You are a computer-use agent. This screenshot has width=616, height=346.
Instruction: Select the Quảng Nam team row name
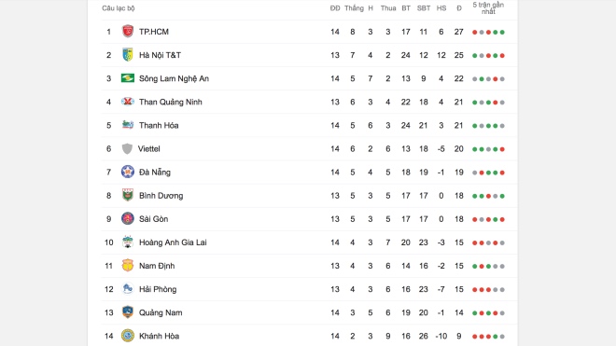click(x=161, y=312)
